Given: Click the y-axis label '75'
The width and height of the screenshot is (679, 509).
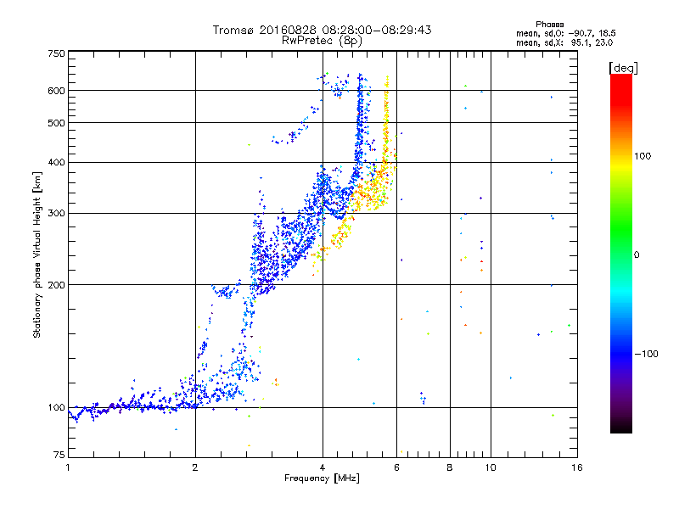Looking at the screenshot, I should click(x=59, y=455).
